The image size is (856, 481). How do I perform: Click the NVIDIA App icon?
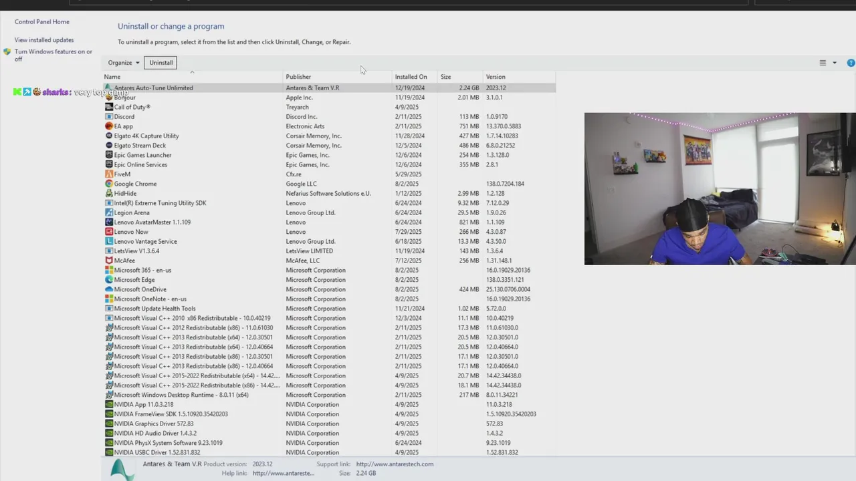tap(109, 404)
